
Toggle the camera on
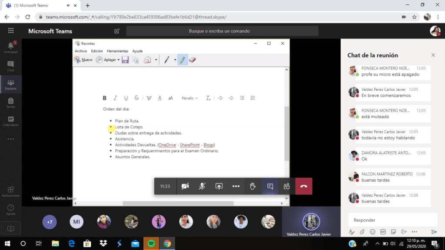185,186
